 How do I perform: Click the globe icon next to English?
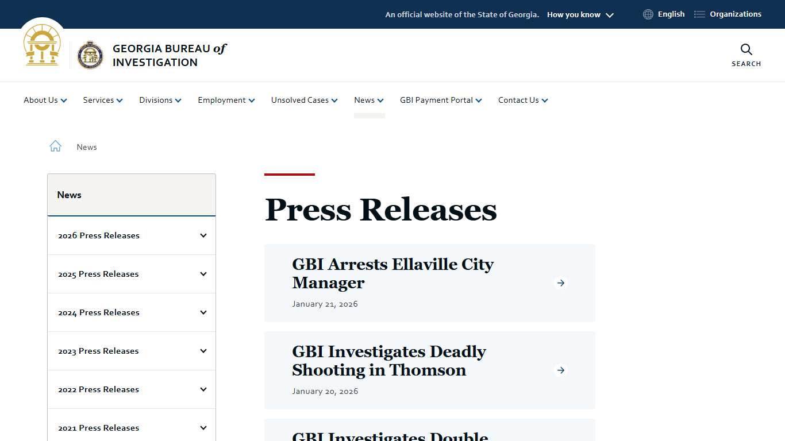648,14
